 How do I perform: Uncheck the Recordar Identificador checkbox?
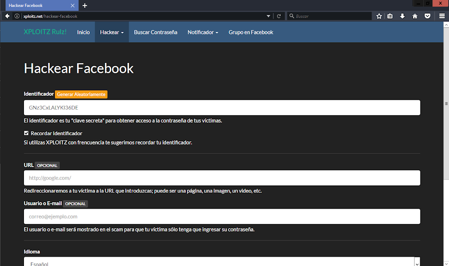click(x=26, y=133)
